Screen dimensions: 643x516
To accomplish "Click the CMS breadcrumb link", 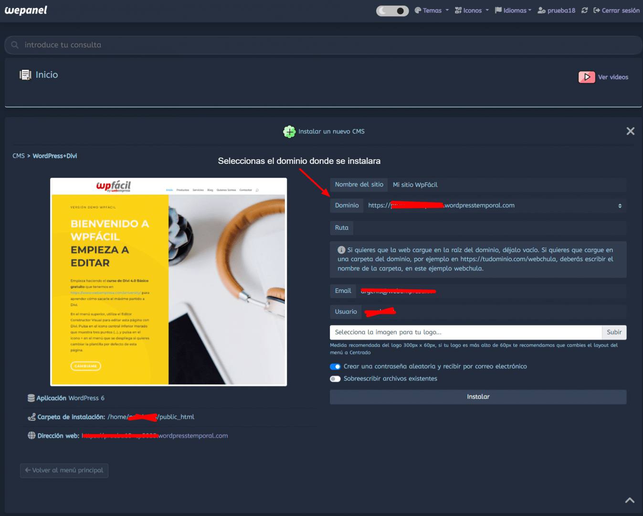I will (19, 156).
